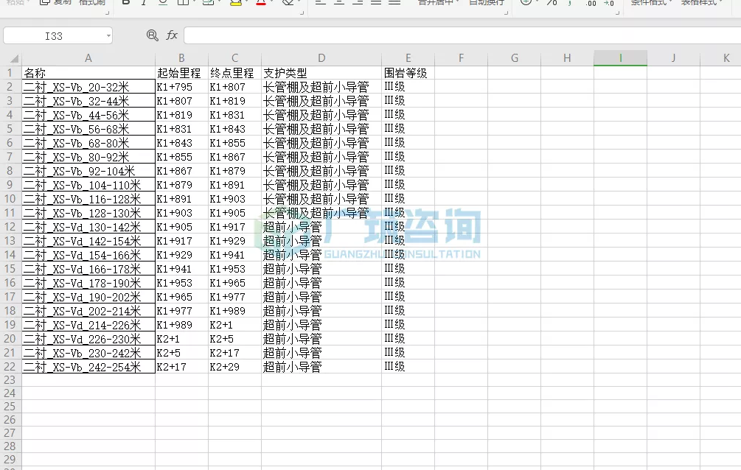Click the fx insert function icon
Viewport: 741px width, 470px height.
tap(172, 35)
